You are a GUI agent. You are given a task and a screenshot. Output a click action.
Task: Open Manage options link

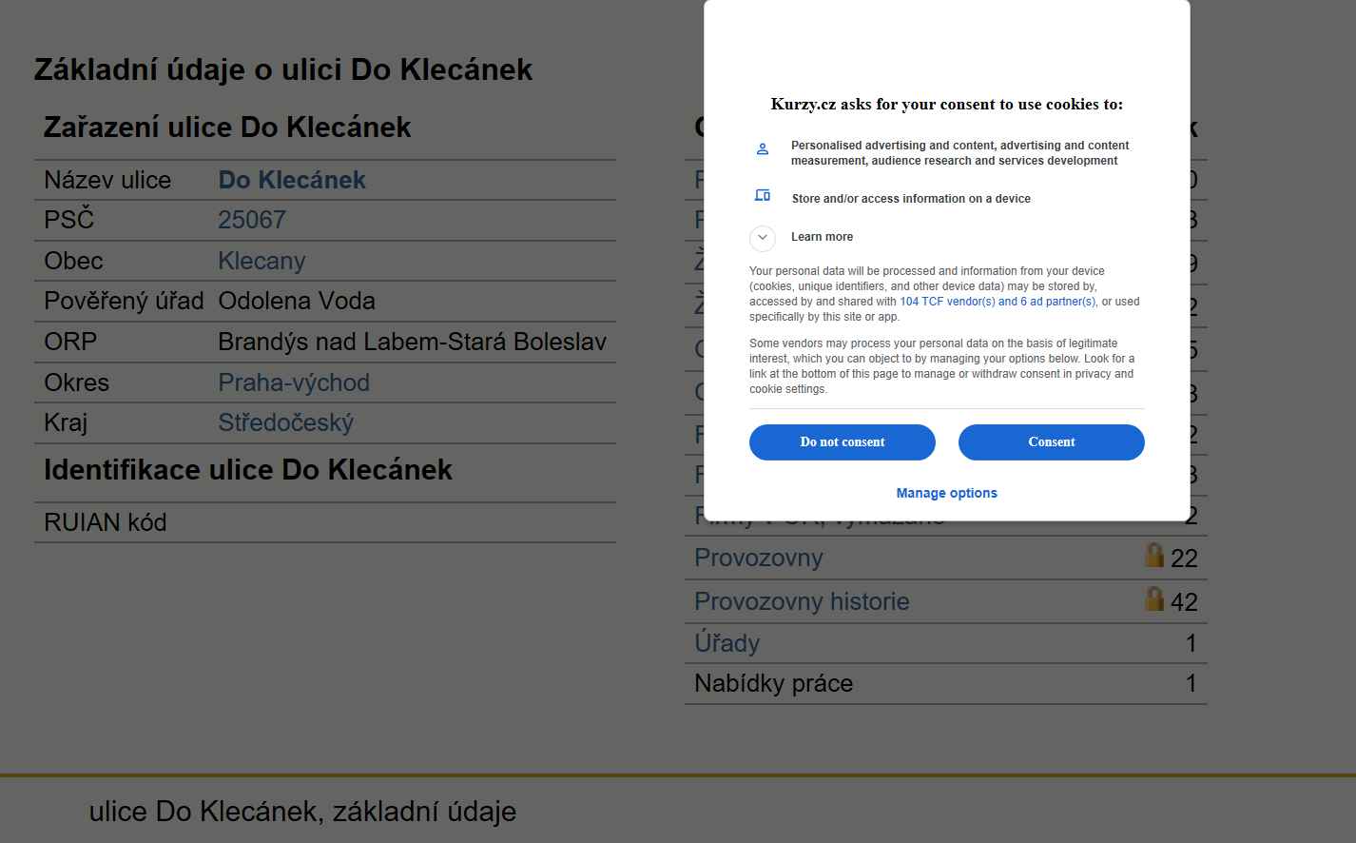pos(946,493)
